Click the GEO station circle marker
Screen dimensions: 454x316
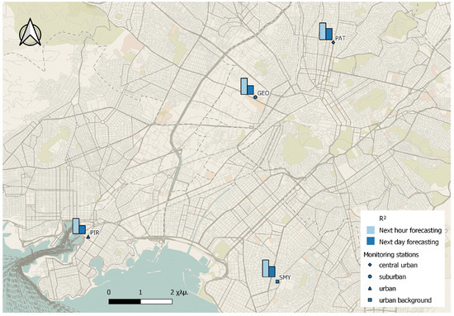click(255, 97)
